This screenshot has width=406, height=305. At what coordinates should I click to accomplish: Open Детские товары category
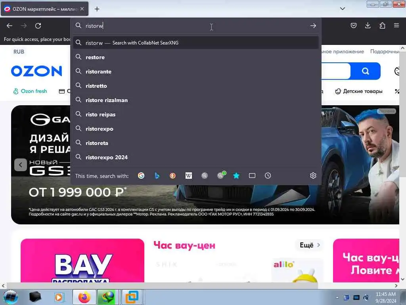(359, 91)
